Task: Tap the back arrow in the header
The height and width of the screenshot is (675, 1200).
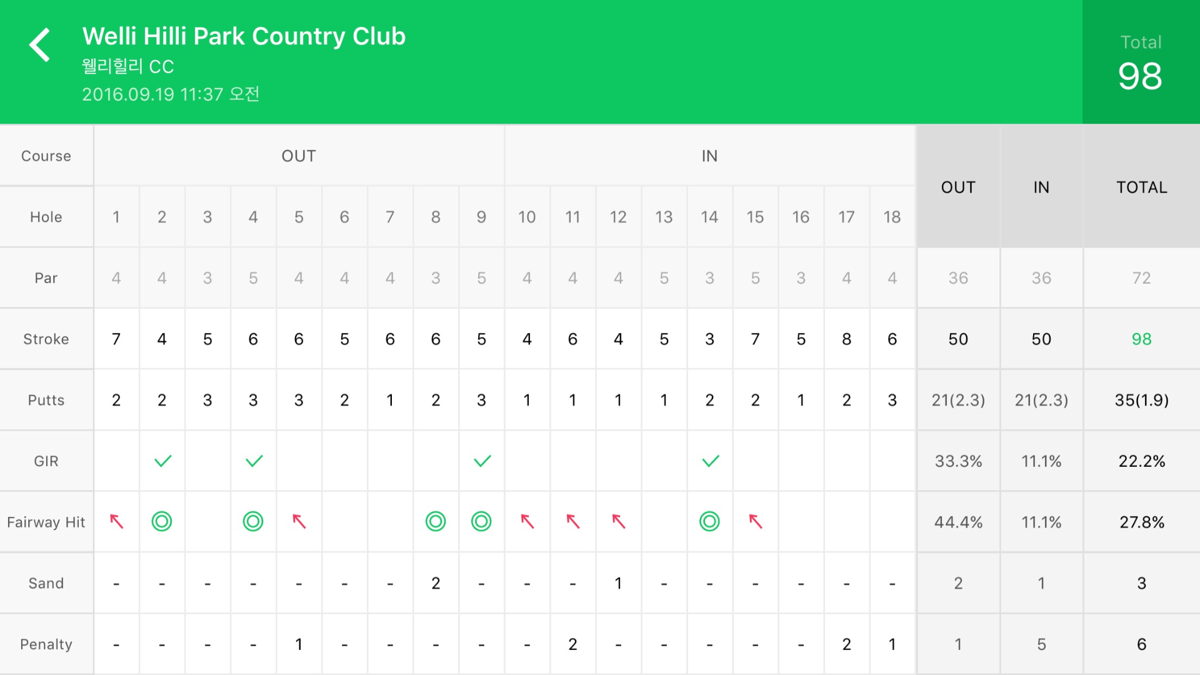Action: (40, 45)
